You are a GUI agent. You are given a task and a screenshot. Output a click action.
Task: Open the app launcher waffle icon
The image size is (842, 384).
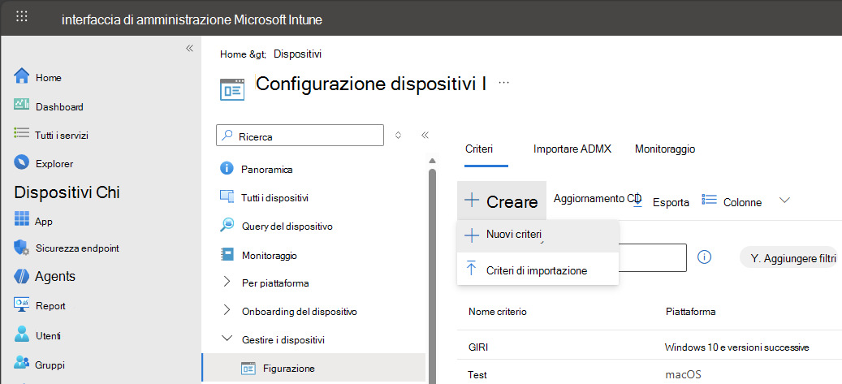(x=22, y=17)
